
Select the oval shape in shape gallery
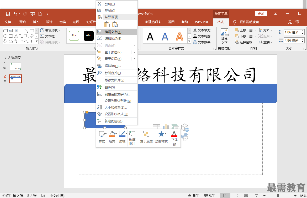click(6, 36)
